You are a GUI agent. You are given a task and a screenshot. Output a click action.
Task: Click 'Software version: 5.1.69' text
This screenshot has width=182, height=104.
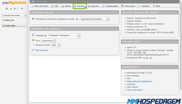click(x=145, y=24)
